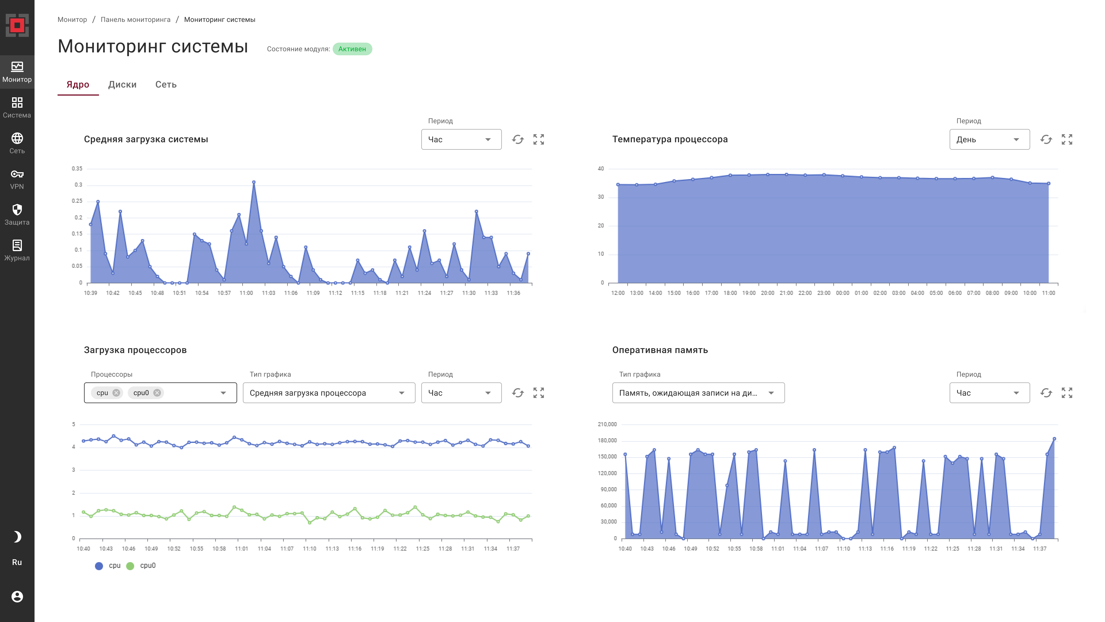Click the Монитор breadcrumb link
This screenshot has width=1105, height=622.
[72, 20]
